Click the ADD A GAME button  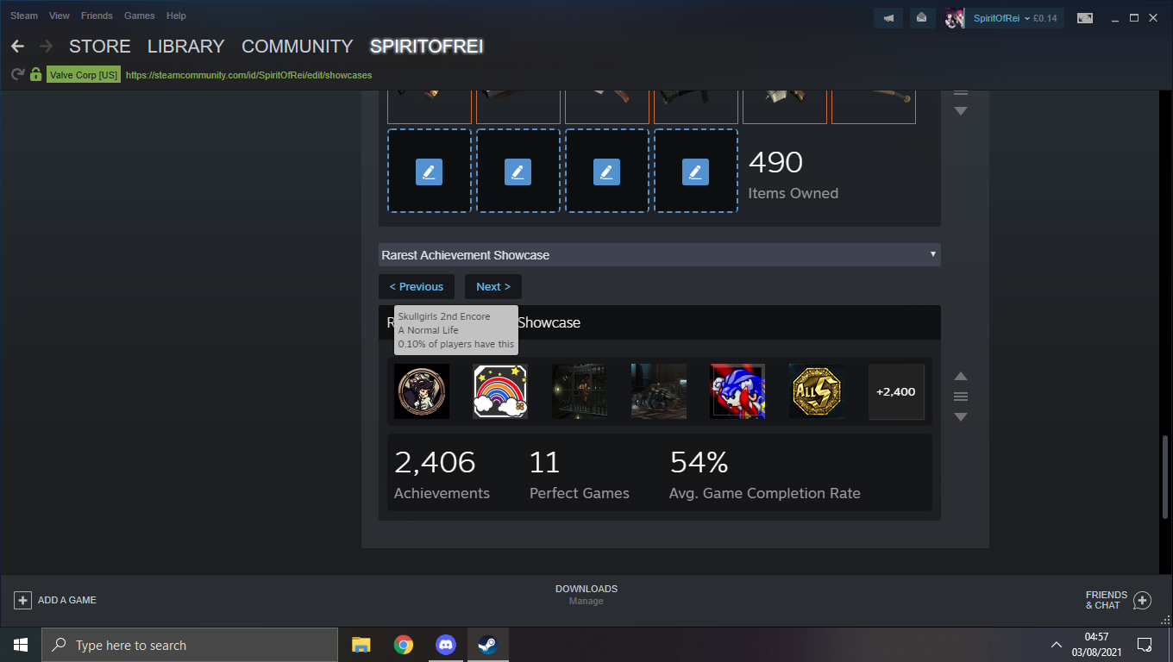tap(54, 599)
